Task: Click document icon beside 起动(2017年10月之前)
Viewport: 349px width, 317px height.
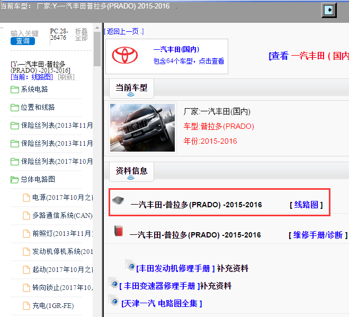Action: pos(26,270)
